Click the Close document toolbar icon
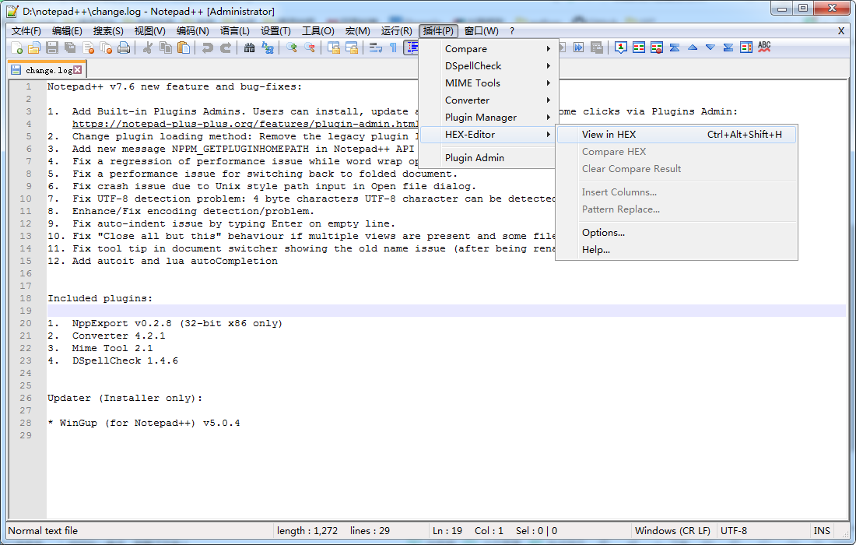Screen dimensions: 856x545 click(89, 48)
